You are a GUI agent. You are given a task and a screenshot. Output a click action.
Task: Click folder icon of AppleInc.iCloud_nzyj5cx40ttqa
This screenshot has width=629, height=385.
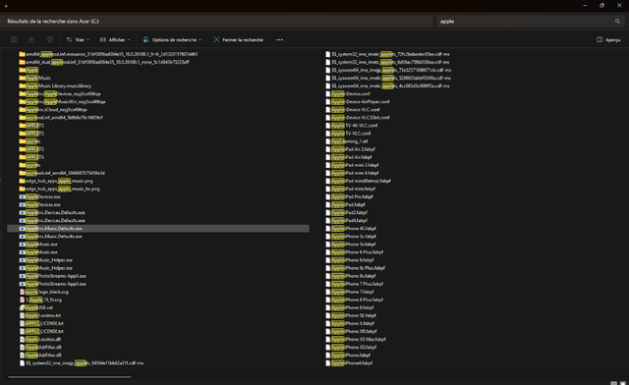click(x=22, y=109)
